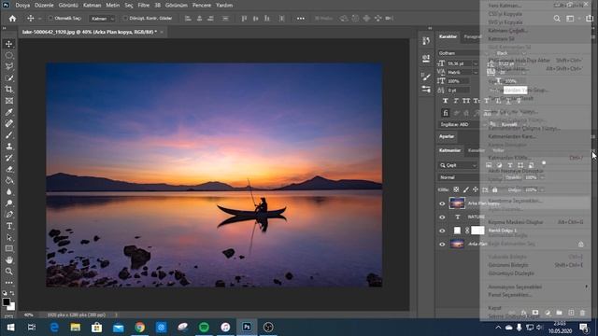Click the 40% zoom field in status bar
598x336 pixels.
point(28,315)
